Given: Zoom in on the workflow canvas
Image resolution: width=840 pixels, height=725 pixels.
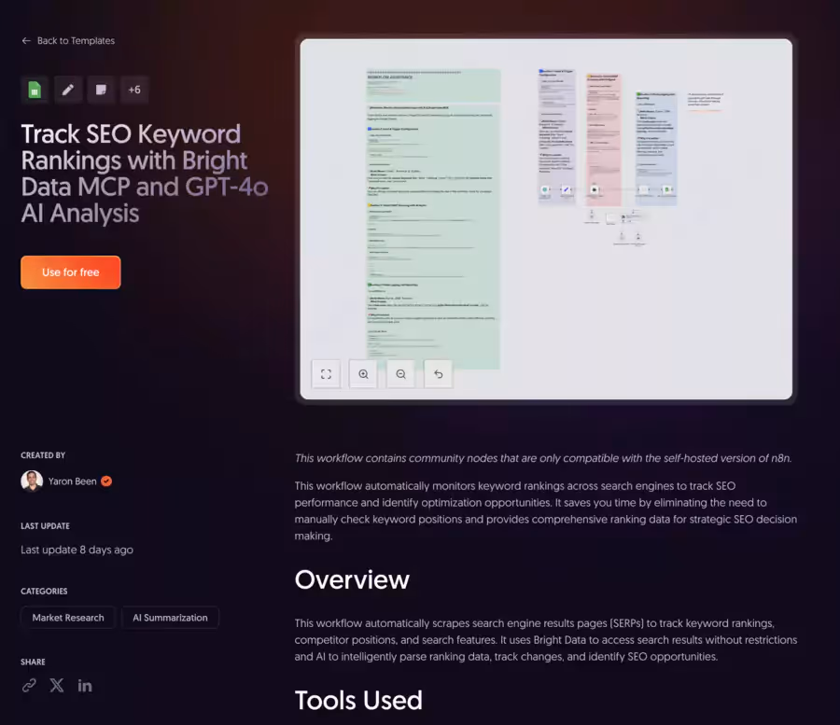Looking at the screenshot, I should click(363, 374).
